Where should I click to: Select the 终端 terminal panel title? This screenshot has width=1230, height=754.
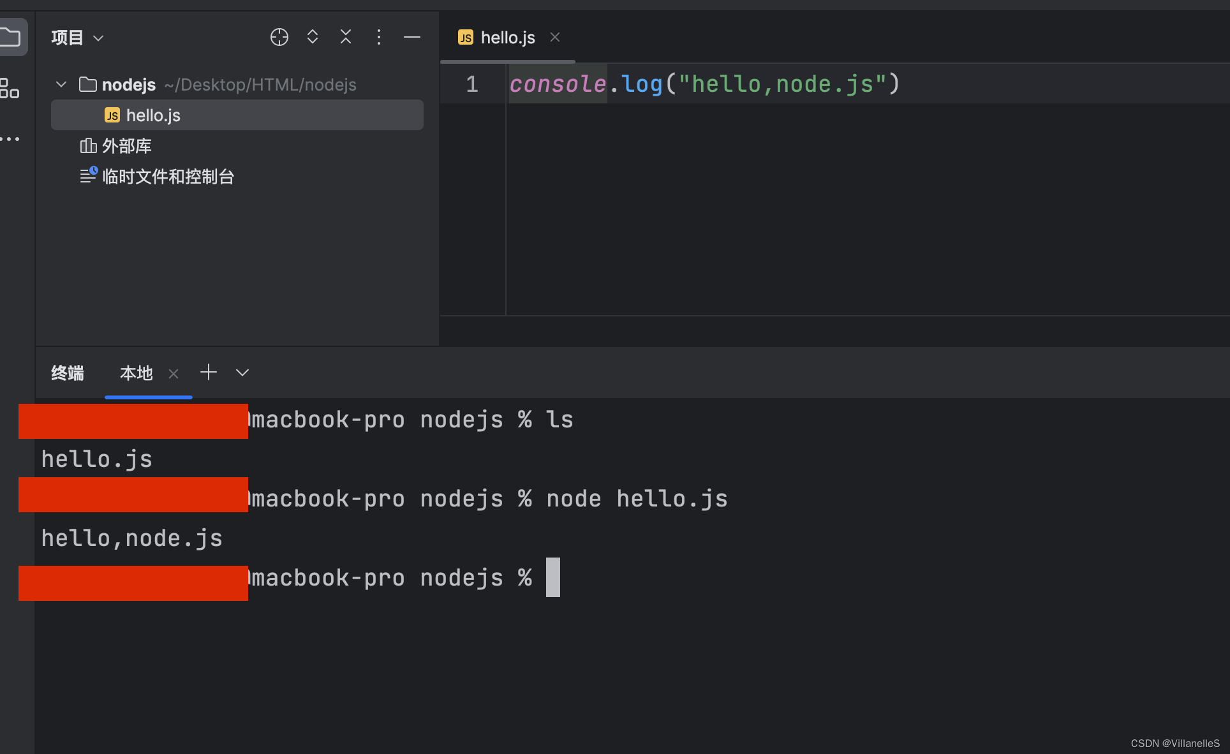point(68,373)
